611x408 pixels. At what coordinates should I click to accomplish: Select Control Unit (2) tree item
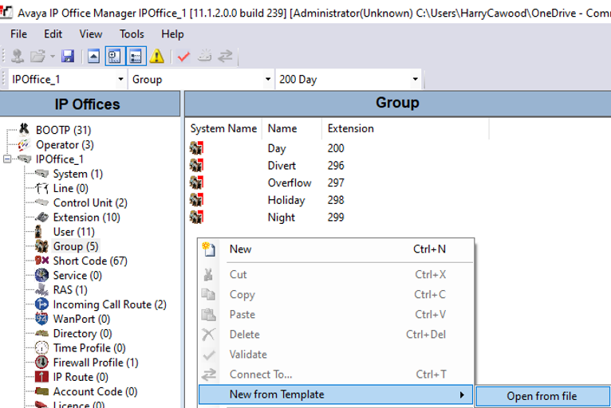tap(90, 203)
